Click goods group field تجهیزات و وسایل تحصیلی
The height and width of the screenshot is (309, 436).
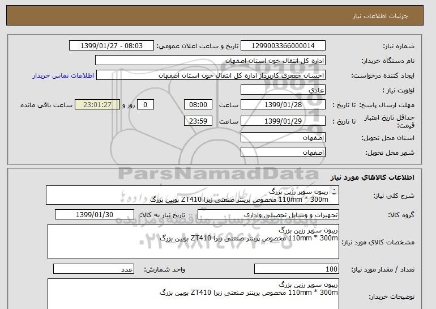tap(268, 215)
